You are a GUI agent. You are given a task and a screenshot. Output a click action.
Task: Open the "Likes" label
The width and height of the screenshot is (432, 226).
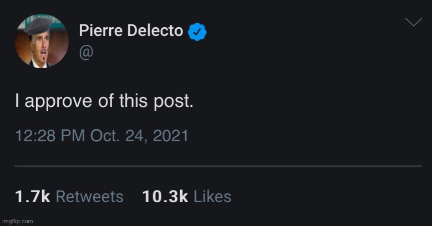point(212,196)
